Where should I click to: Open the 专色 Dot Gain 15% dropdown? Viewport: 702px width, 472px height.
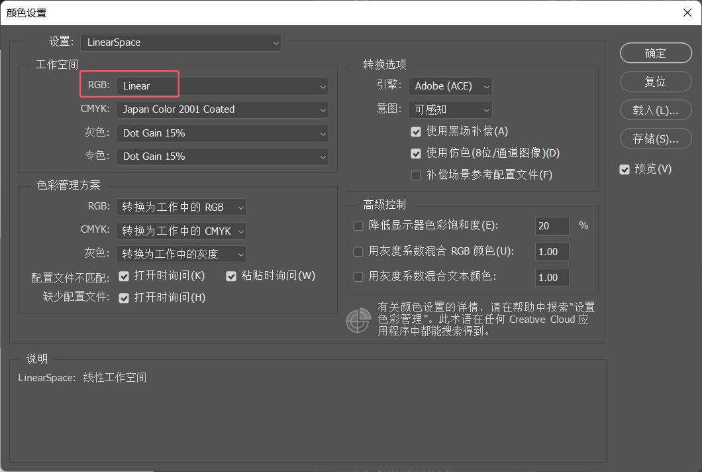222,156
